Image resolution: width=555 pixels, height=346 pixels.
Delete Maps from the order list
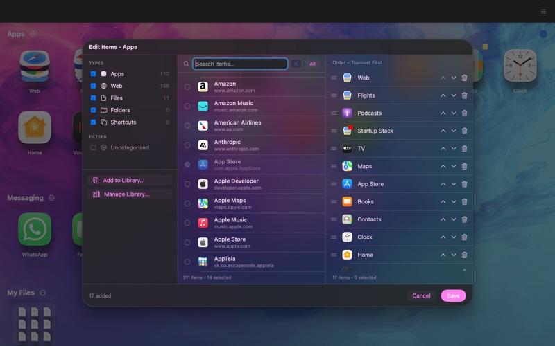pos(464,166)
